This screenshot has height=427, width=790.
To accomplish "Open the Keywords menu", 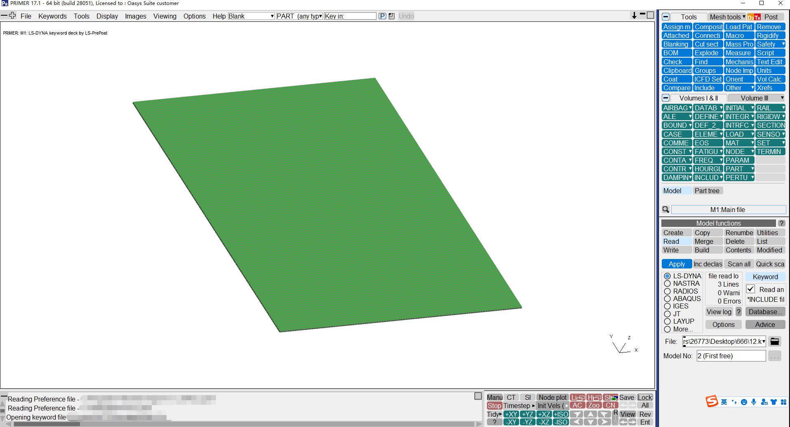I will pyautogui.click(x=52, y=16).
